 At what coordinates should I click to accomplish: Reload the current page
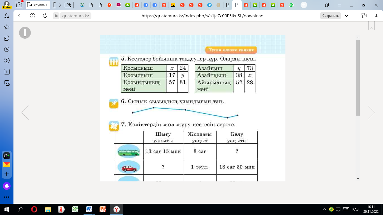45,16
